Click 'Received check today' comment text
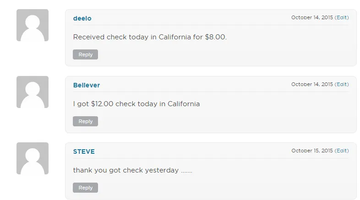Screen dimensions: 360x200 111,37
